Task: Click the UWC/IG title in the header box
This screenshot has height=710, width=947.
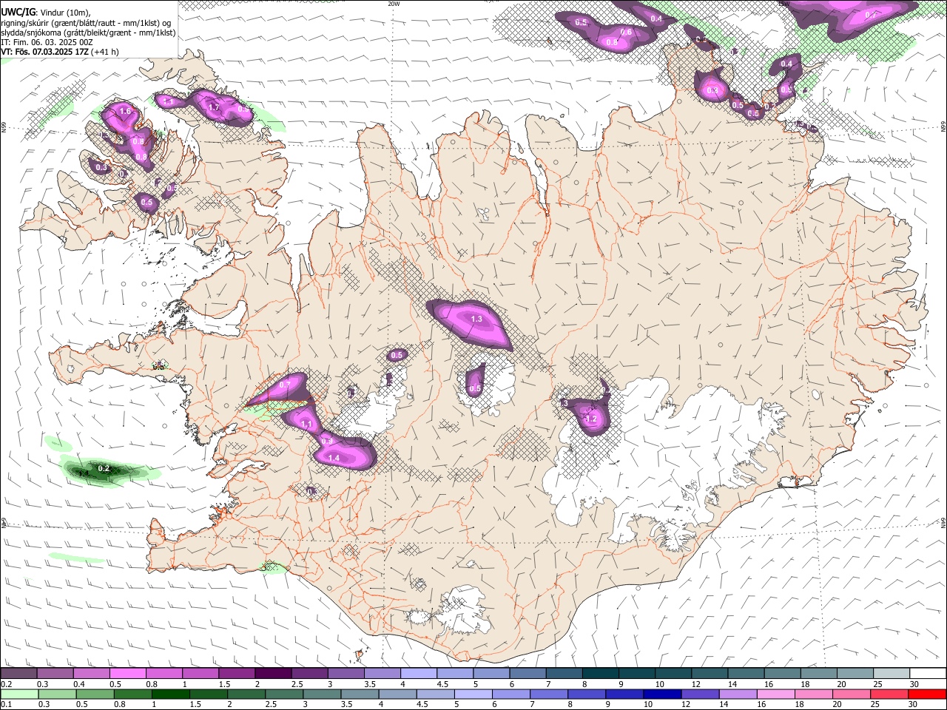Action: click(x=18, y=12)
